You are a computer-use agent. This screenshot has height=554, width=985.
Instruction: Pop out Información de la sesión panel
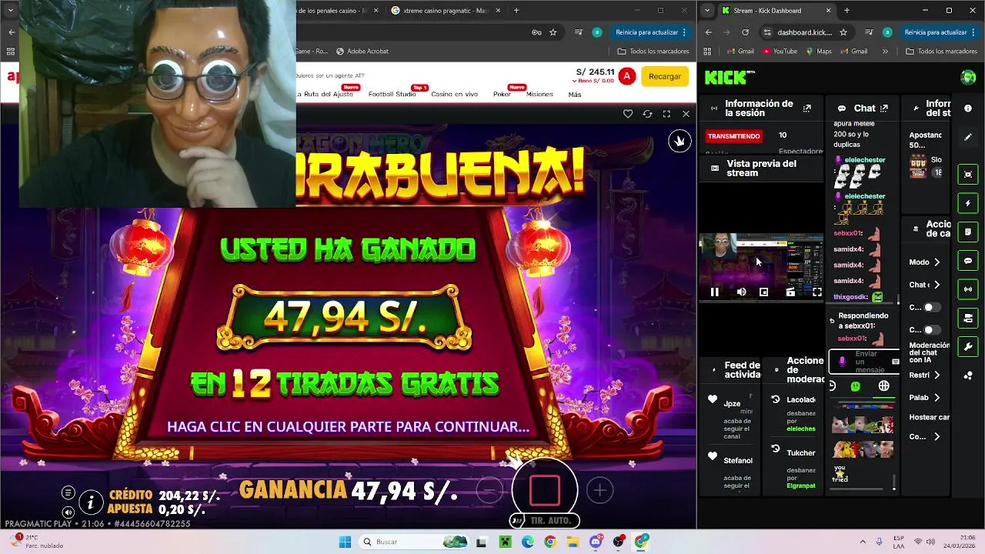806,108
